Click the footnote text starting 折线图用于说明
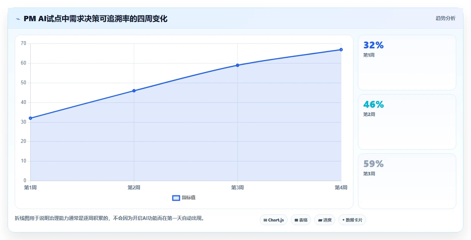471x240 pixels. tap(110, 218)
